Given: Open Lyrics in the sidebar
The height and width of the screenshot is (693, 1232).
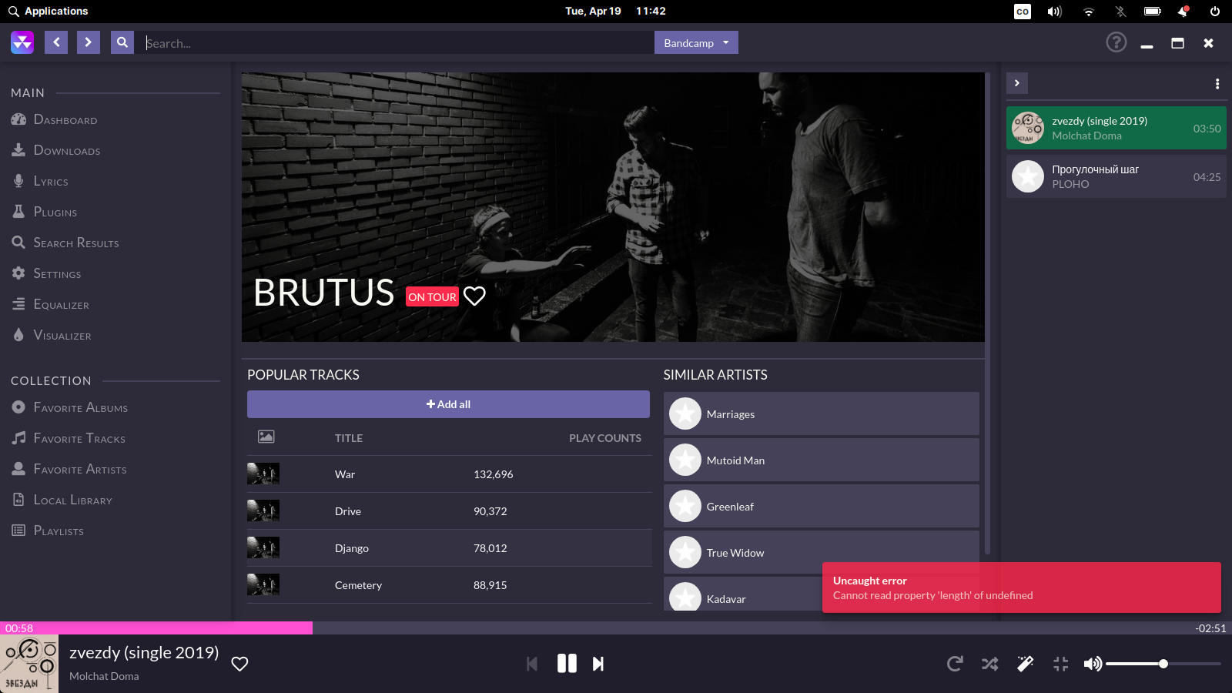Looking at the screenshot, I should tap(40, 181).
